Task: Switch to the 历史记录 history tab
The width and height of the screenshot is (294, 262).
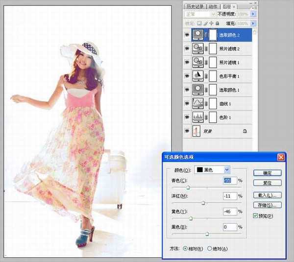Action: tap(195, 6)
